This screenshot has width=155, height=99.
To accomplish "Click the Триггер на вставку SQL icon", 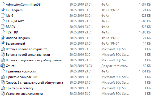I will point(3,88).
